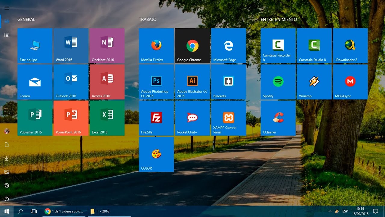Open Settings gear in Start sidebar
The image size is (385, 217).
tap(7, 185)
